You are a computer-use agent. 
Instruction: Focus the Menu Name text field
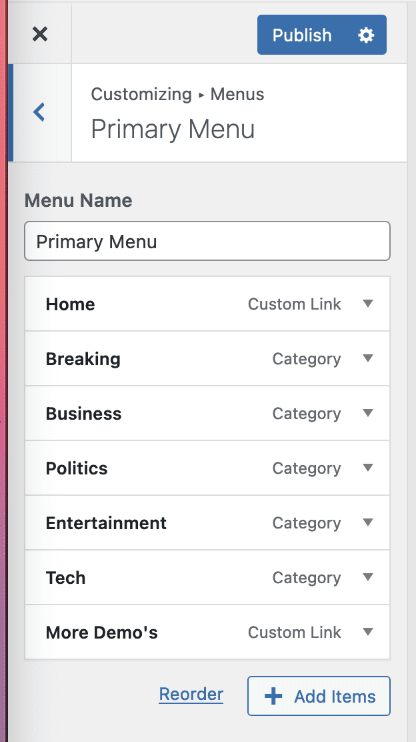[207, 242]
